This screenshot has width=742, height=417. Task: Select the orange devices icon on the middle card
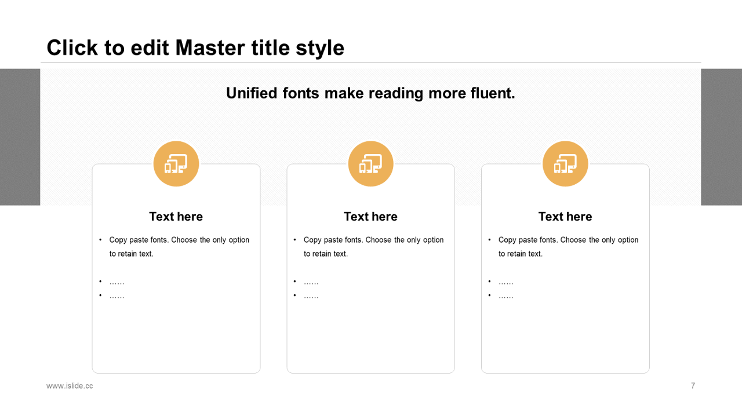point(371,164)
